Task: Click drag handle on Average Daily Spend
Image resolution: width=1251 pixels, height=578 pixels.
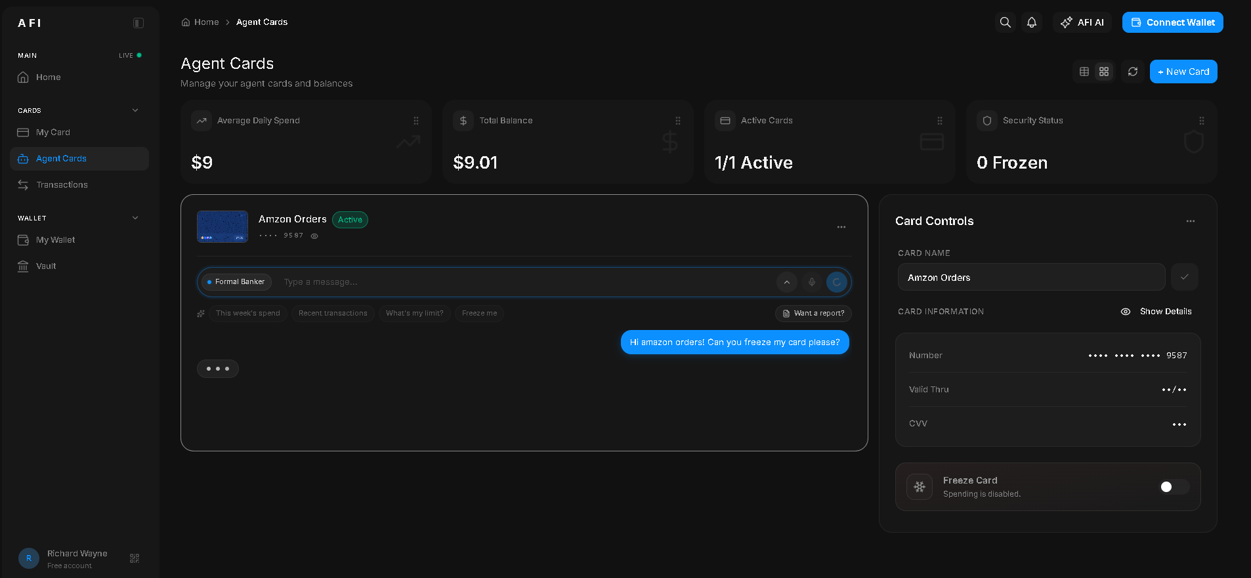Action: 416,121
